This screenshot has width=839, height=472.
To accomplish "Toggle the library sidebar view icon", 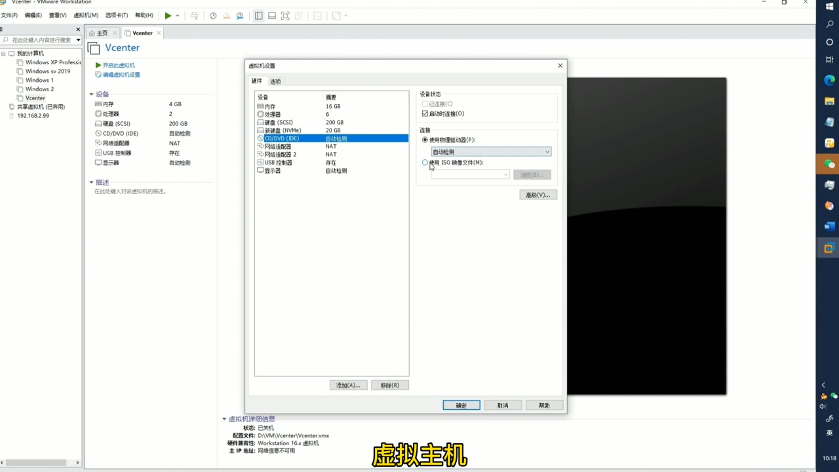I will click(258, 16).
